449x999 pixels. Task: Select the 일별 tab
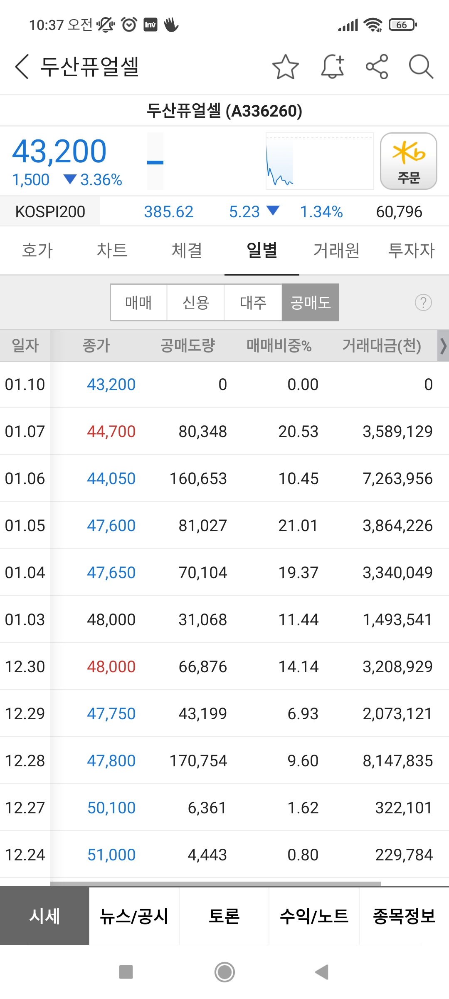point(262,251)
